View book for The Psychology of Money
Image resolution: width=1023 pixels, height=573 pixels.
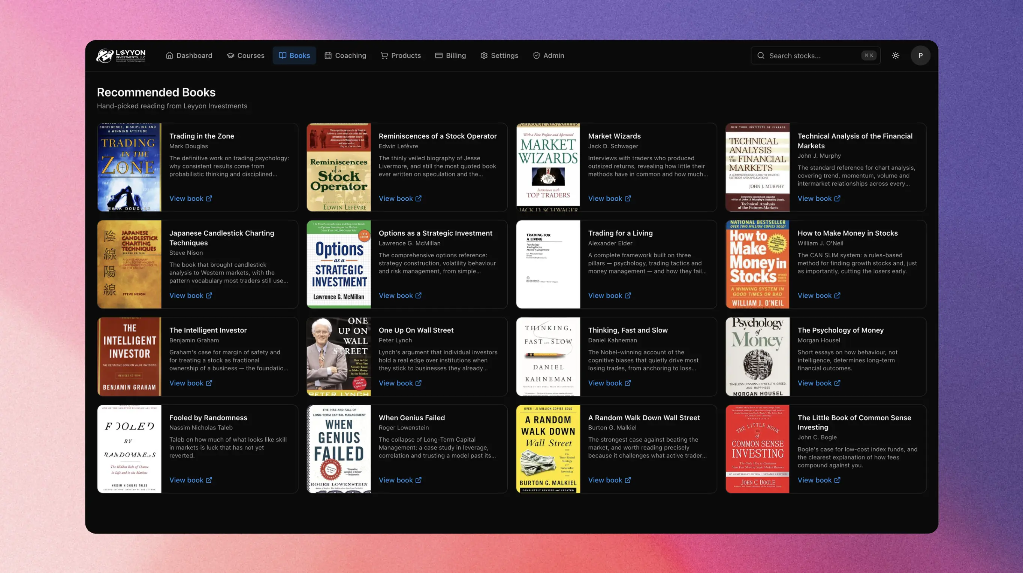tap(819, 383)
